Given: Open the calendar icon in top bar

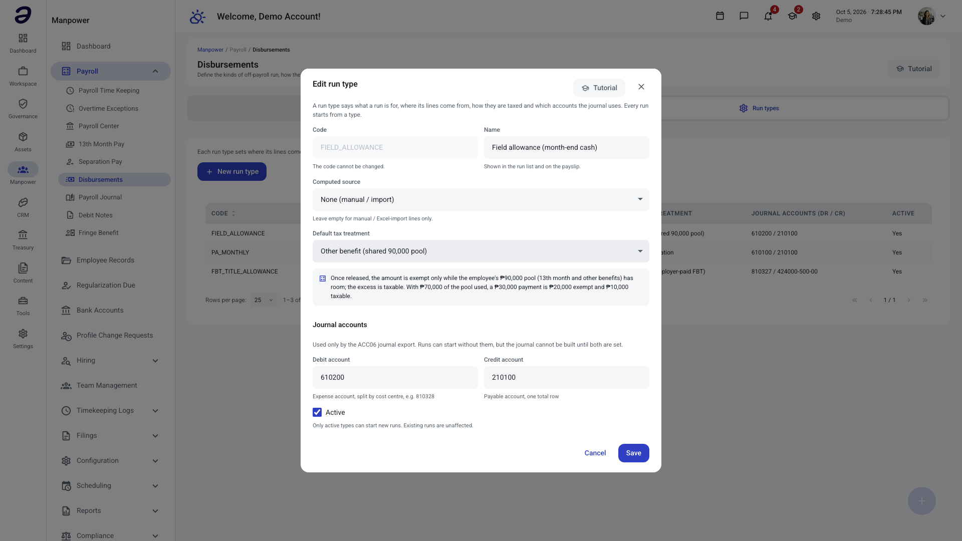Looking at the screenshot, I should [720, 16].
